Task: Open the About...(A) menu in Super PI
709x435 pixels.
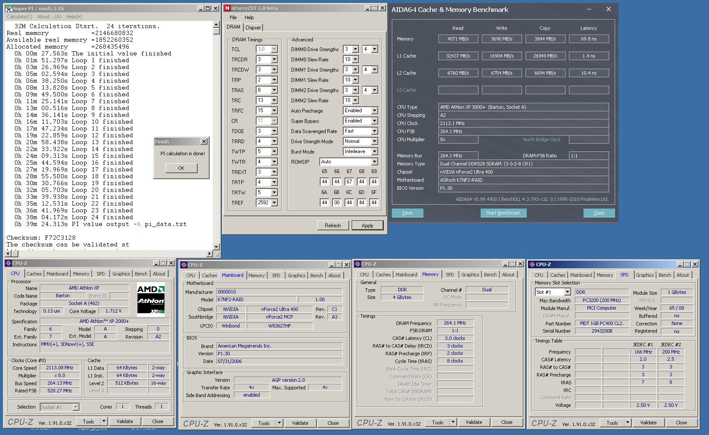Action: coord(49,17)
